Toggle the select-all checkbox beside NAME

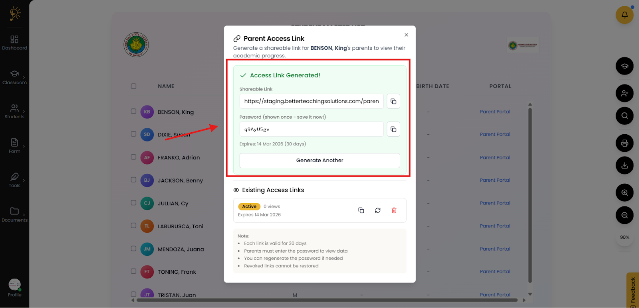click(x=133, y=86)
